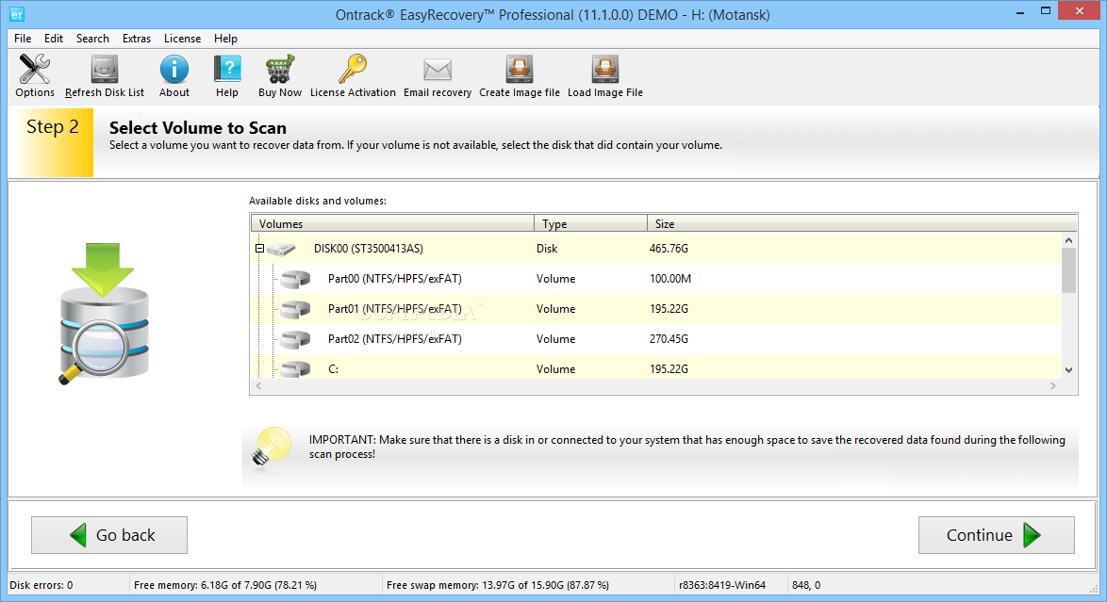Open the Edit menu

[x=54, y=39]
